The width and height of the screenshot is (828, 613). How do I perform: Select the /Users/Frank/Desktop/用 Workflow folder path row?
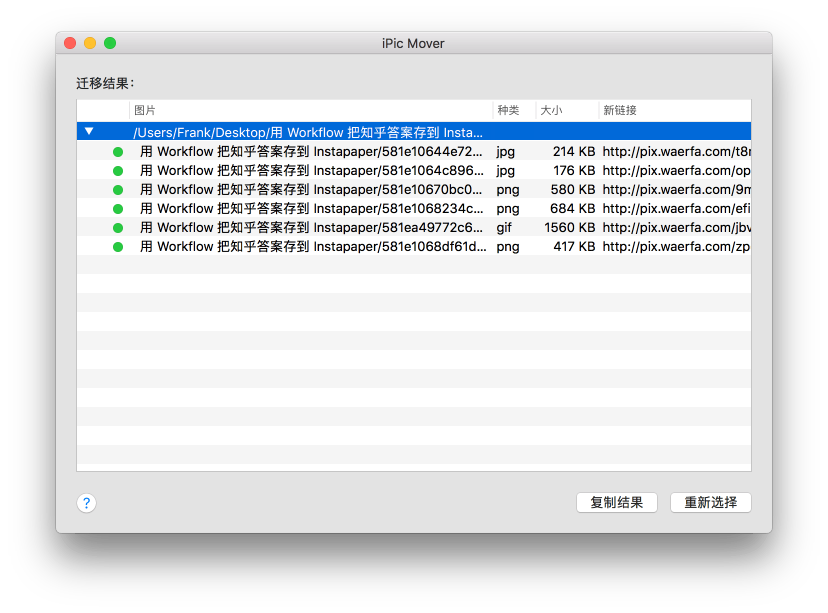[414, 131]
